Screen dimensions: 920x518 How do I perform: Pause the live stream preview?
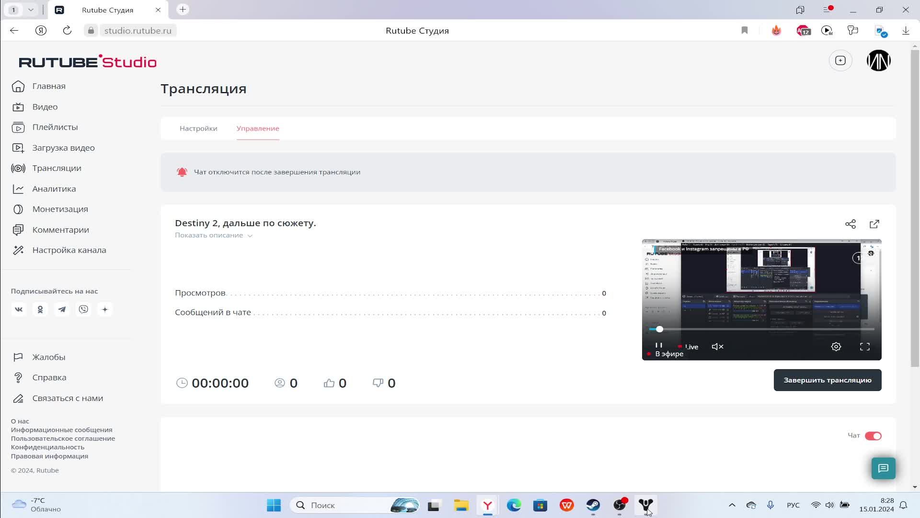click(658, 345)
